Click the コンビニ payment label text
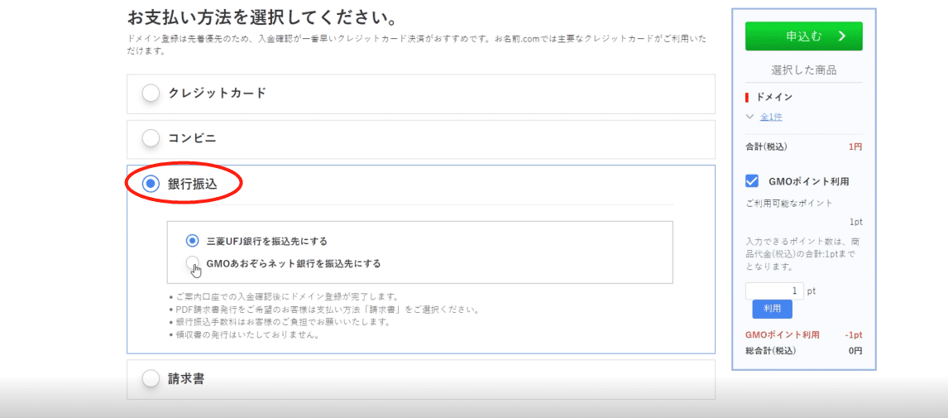948x418 pixels. click(x=192, y=139)
